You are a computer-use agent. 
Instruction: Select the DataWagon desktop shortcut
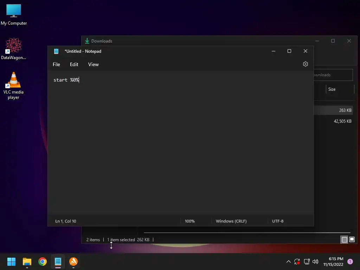point(14,49)
